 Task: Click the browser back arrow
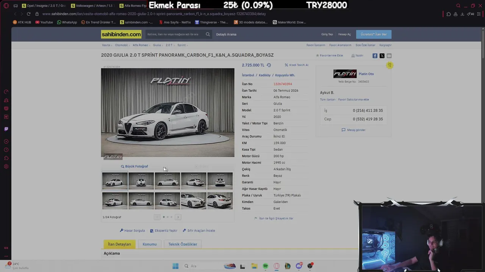point(15,14)
